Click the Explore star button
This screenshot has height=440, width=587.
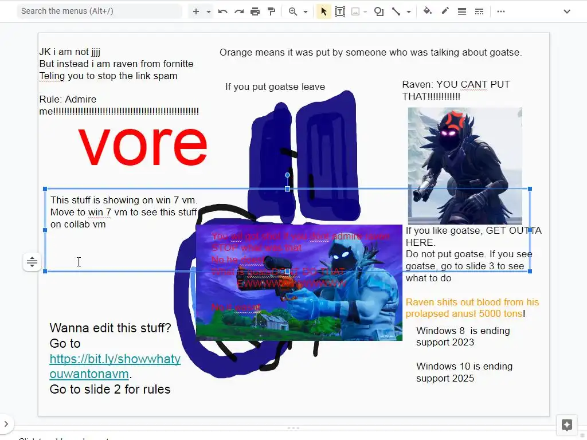pos(567,425)
